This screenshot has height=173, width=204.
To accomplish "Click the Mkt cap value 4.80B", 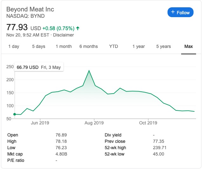I will coord(62,154).
